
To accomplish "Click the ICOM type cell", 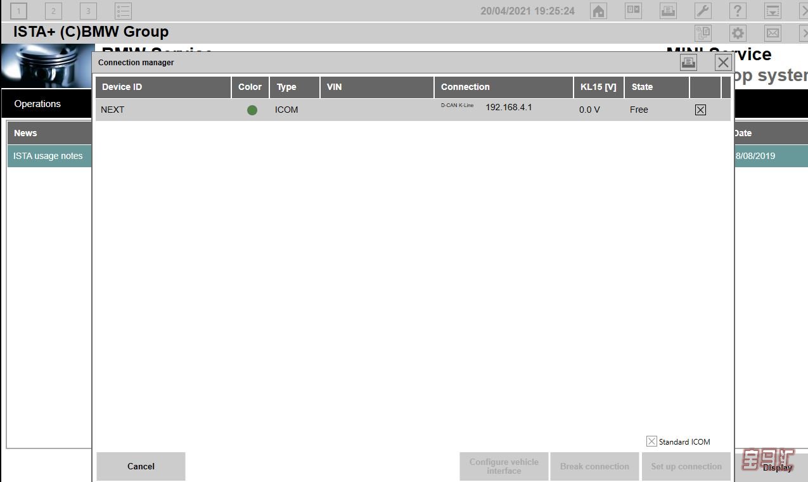I will click(286, 110).
